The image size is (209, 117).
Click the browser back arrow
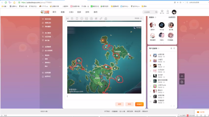tap(2, 2)
